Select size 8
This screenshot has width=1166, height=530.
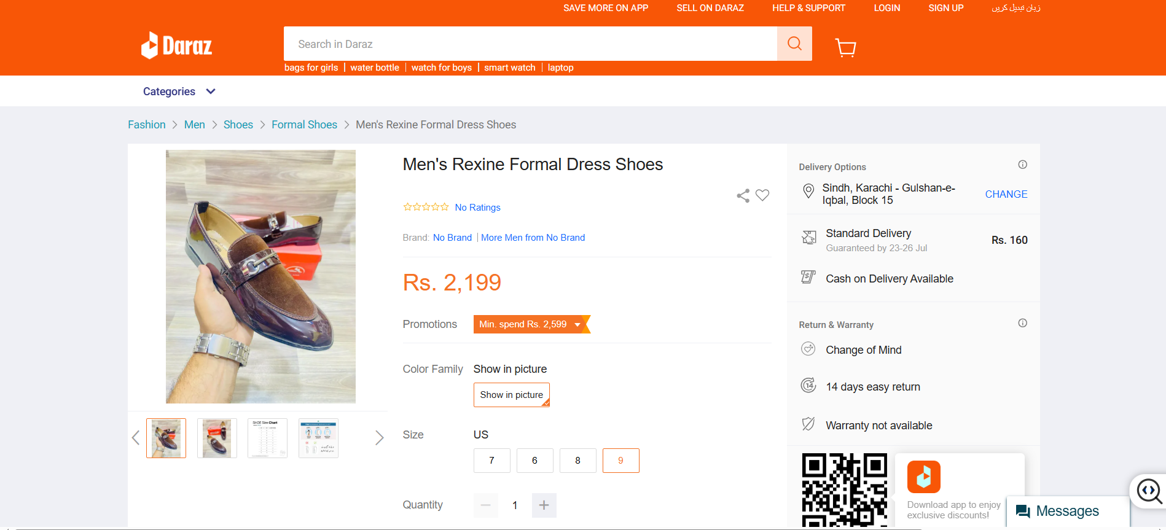pyautogui.click(x=577, y=461)
